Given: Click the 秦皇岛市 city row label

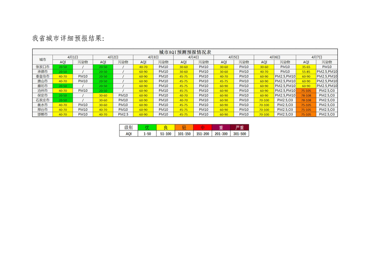Looking at the screenshot, I should point(43,76).
